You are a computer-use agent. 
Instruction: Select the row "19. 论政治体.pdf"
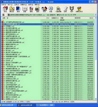point(47,59)
